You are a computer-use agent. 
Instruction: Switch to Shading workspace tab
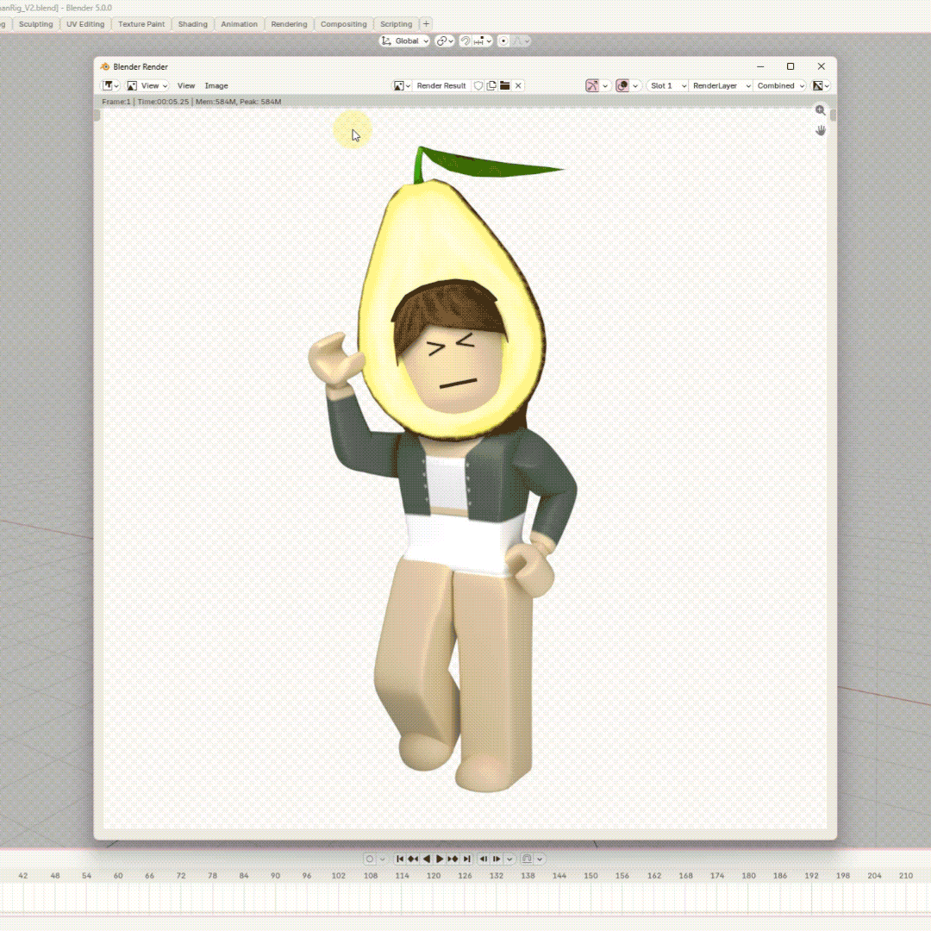pyautogui.click(x=192, y=24)
